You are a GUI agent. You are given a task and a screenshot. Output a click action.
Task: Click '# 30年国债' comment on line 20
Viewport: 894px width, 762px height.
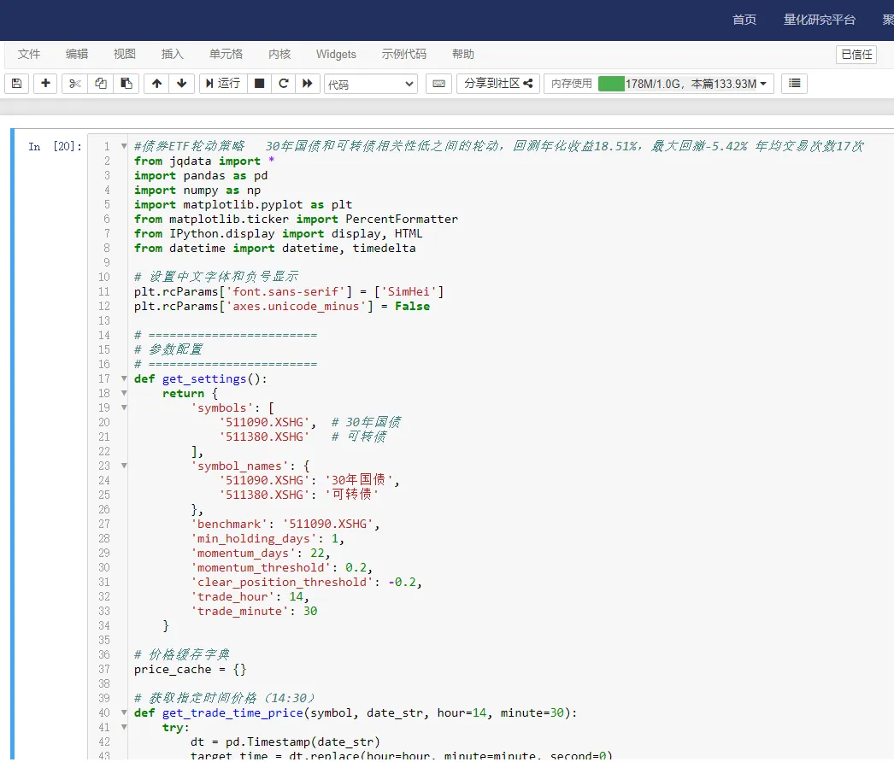[x=367, y=422]
